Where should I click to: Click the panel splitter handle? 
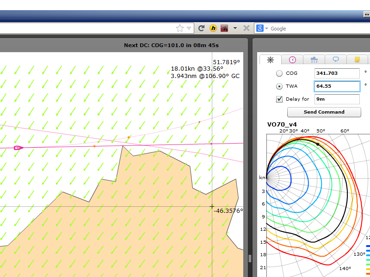pos(250,259)
